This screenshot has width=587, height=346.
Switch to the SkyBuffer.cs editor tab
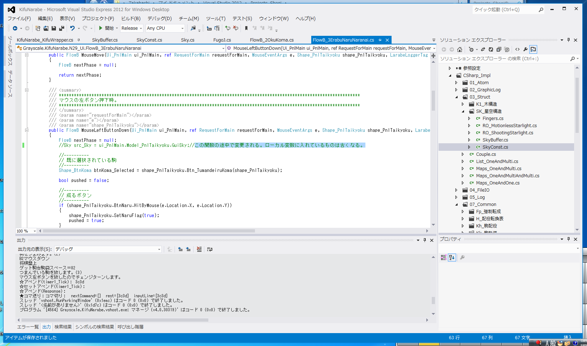click(x=105, y=40)
